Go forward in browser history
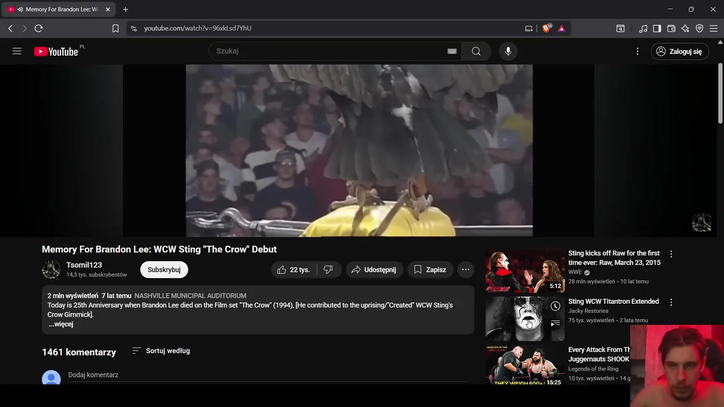The image size is (724, 407). [24, 28]
